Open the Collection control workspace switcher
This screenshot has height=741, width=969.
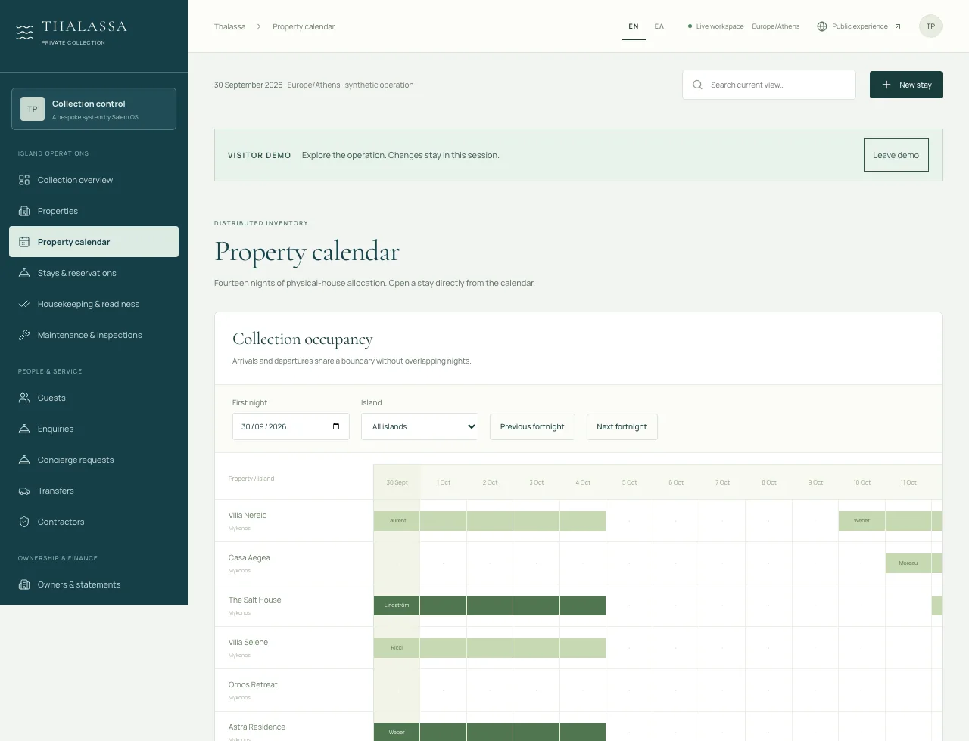(x=94, y=109)
